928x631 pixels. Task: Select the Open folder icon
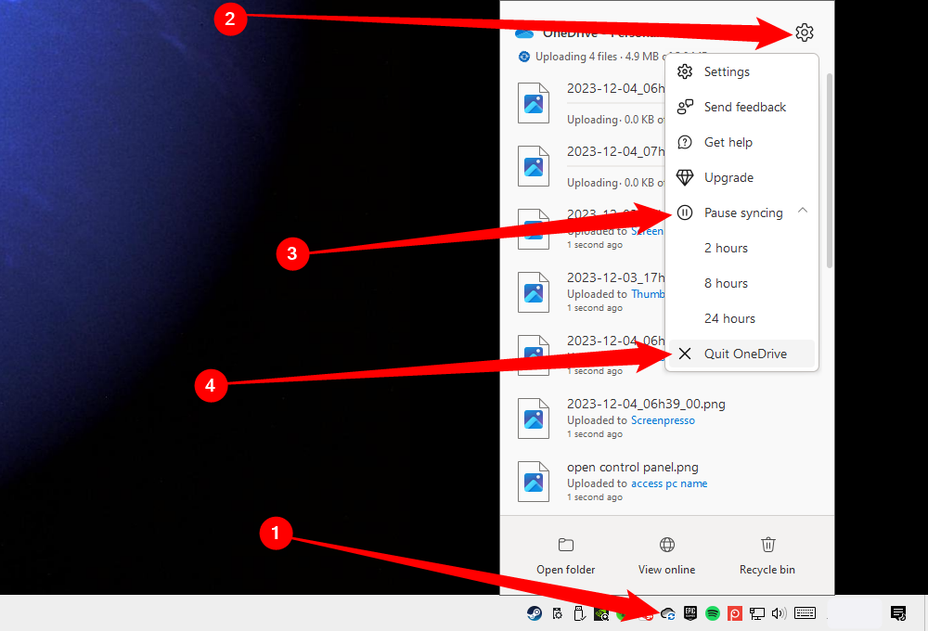(x=565, y=545)
